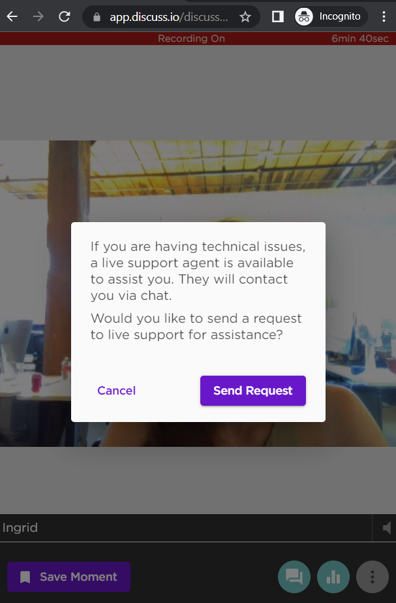Image resolution: width=396 pixels, height=603 pixels.
Task: Open the chat bubble icon
Action: (294, 577)
